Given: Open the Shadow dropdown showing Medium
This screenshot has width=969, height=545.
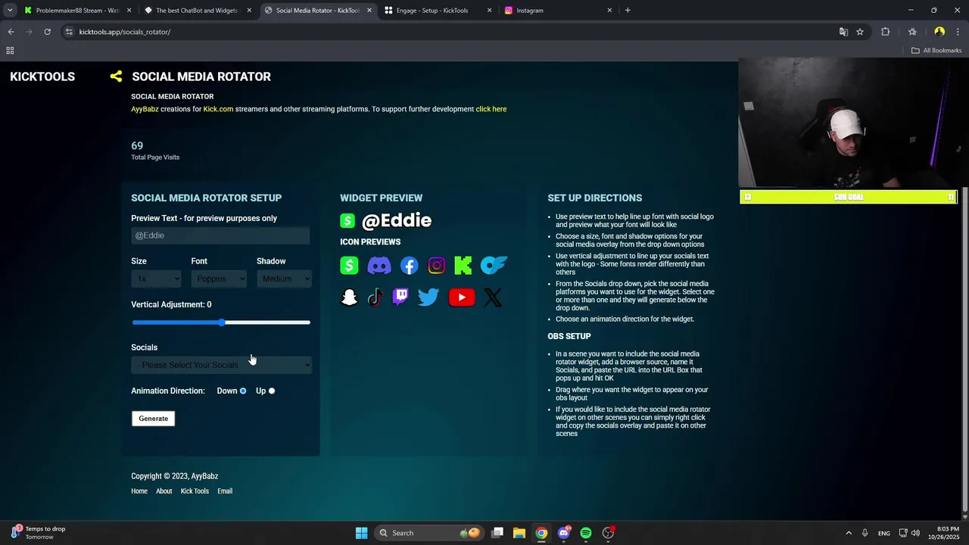Looking at the screenshot, I should pyautogui.click(x=284, y=279).
